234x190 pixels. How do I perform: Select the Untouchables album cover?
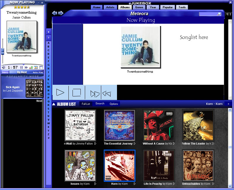pyautogui.click(x=198, y=165)
